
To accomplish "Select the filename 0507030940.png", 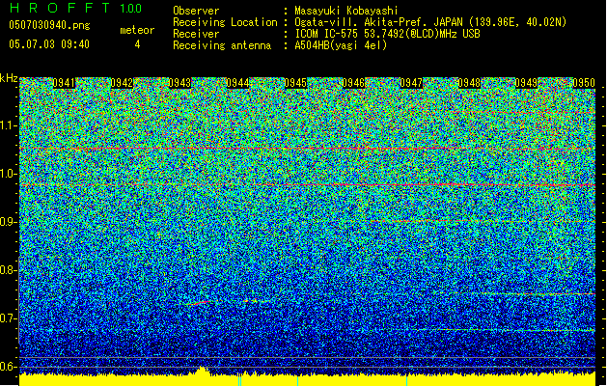I will click(49, 26).
